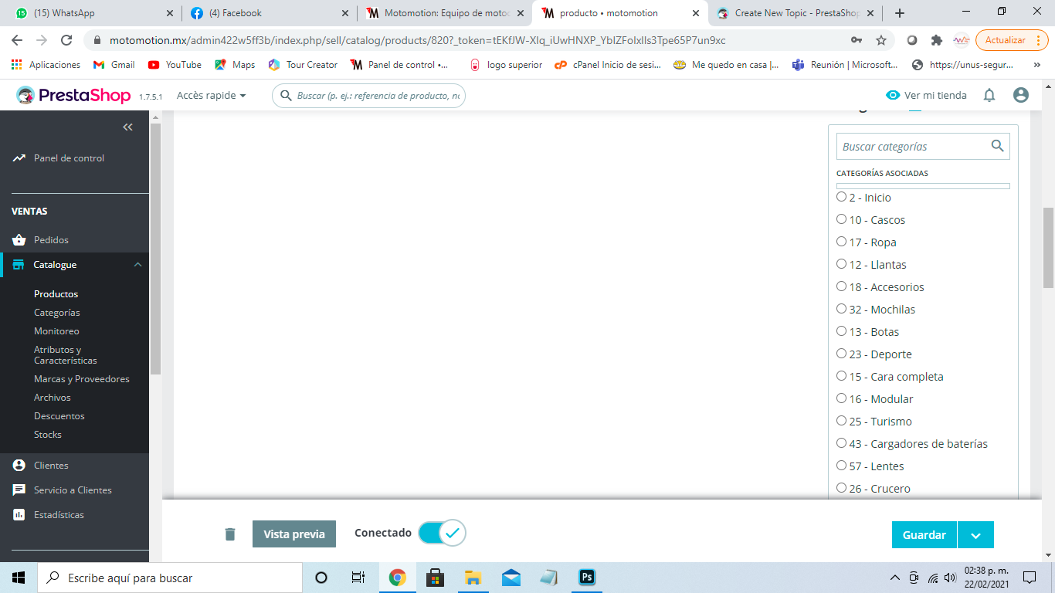The height and width of the screenshot is (593, 1055).
Task: Click the Clientes person icon
Action: 19,466
